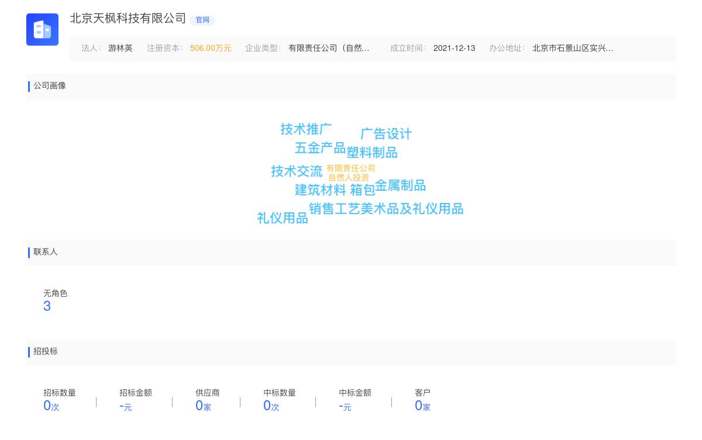Click the 供应商 0家 value
The width and height of the screenshot is (702, 440).
pos(203,406)
